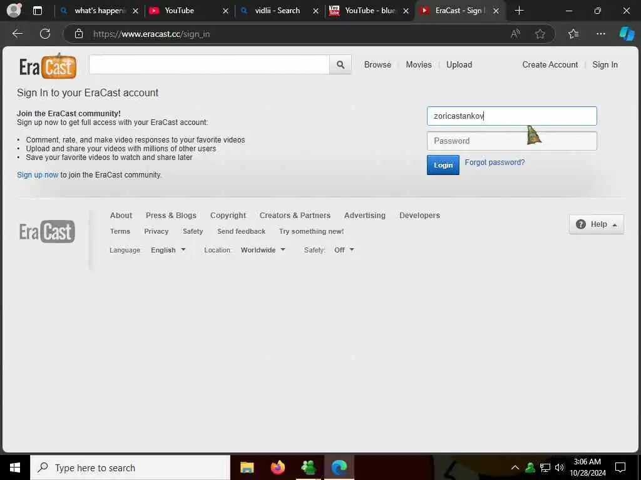Open Creators & Partners footer link
The height and width of the screenshot is (480, 641).
pyautogui.click(x=295, y=215)
